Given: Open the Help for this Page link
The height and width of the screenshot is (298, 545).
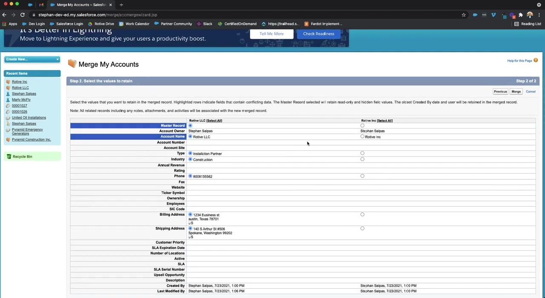Looking at the screenshot, I should coord(519,61).
